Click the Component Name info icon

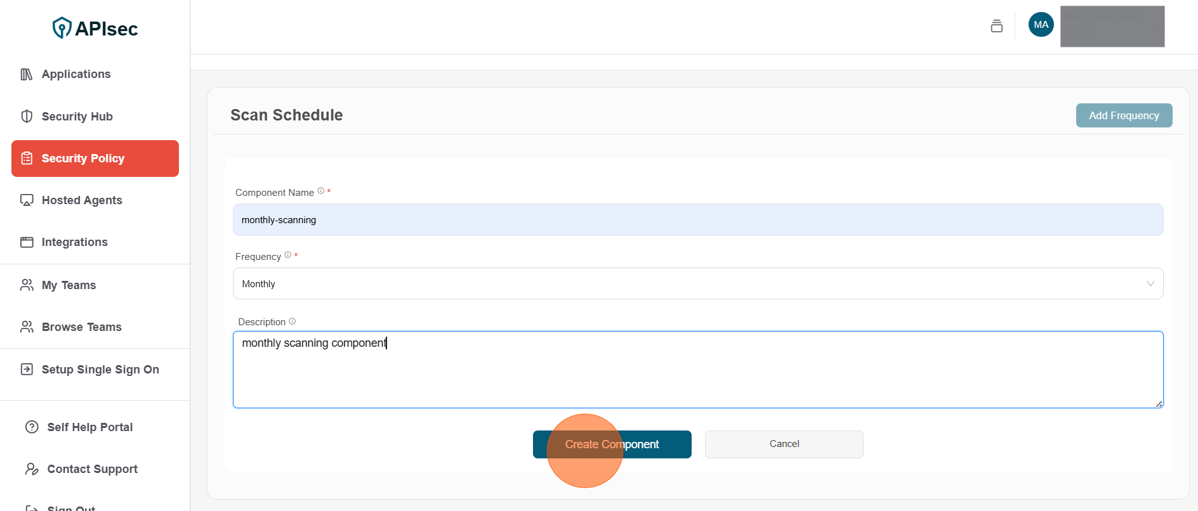(321, 191)
